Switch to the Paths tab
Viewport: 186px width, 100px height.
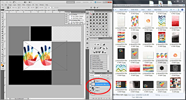[104, 73]
